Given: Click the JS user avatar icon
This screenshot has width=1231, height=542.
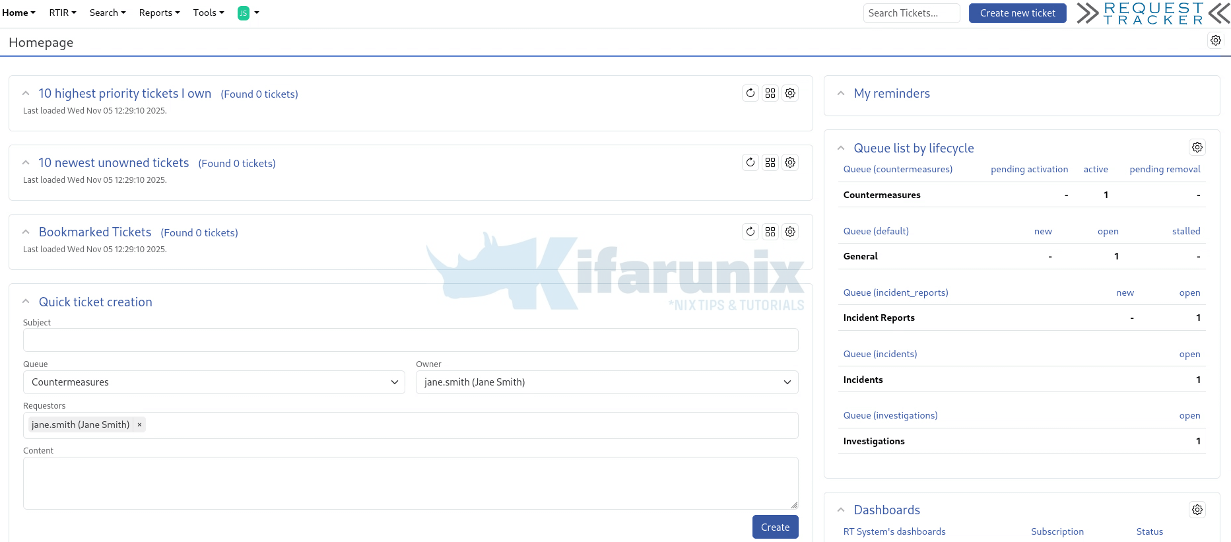Looking at the screenshot, I should [x=244, y=13].
